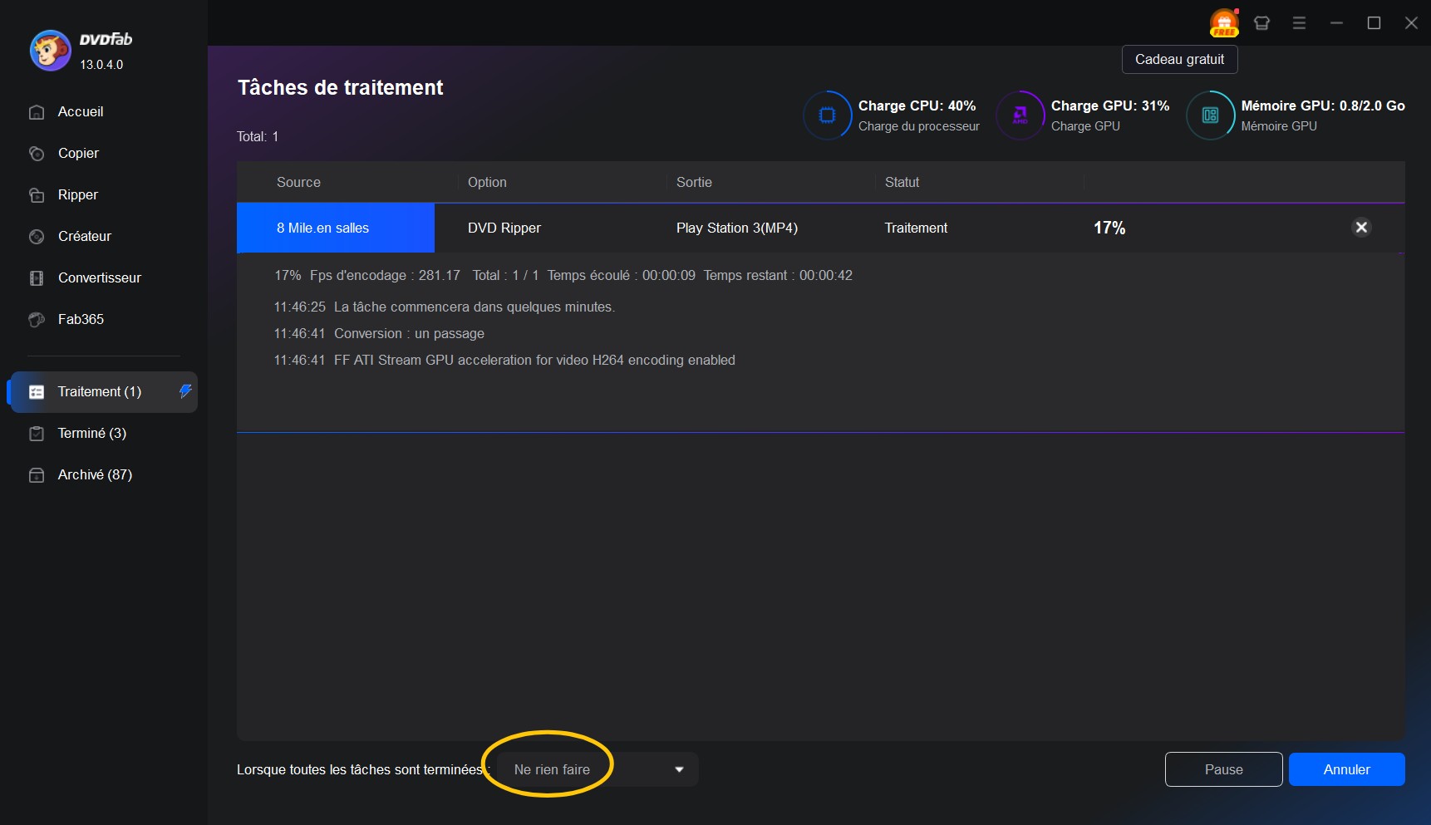Viewport: 1431px width, 825px height.
Task: Open the skin/theme selector icon
Action: pyautogui.click(x=1261, y=22)
